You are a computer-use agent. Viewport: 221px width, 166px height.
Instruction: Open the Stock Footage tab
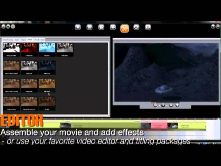point(8,40)
